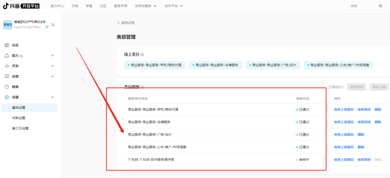
Task: Click 查看上线规范 for 法律服务 row
Action: pyautogui.click(x=344, y=122)
